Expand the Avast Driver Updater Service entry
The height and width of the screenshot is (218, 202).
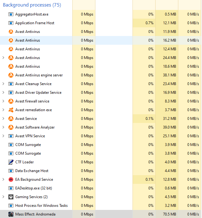click(3, 93)
